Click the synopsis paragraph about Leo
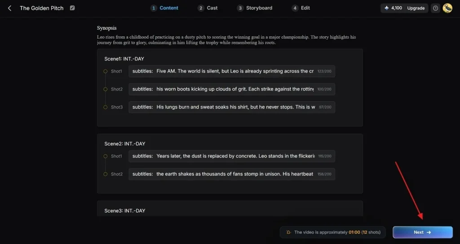The height and width of the screenshot is (244, 460). 226,40
